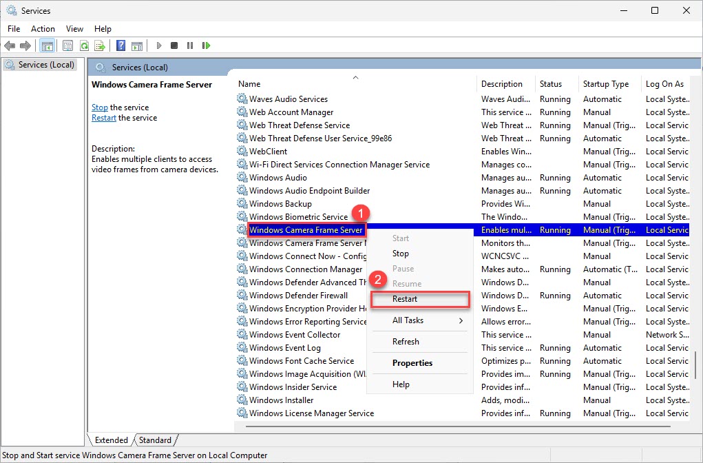The width and height of the screenshot is (703, 463).
Task: Click the Pause Service icon
Action: pos(190,45)
